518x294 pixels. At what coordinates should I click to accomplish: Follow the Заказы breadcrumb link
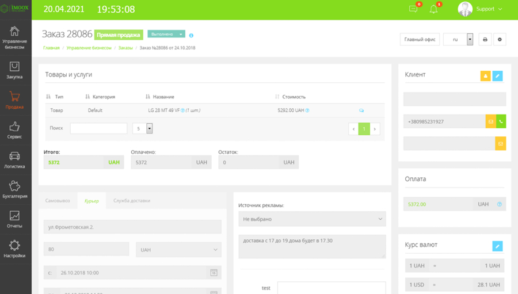click(125, 48)
